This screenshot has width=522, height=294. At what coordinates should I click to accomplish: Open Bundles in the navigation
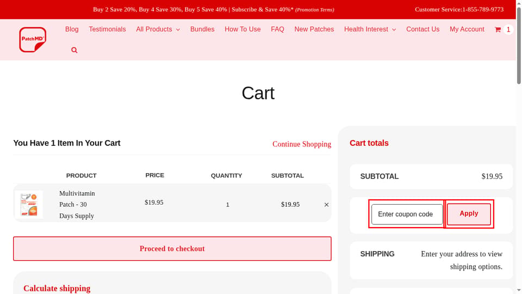click(202, 29)
